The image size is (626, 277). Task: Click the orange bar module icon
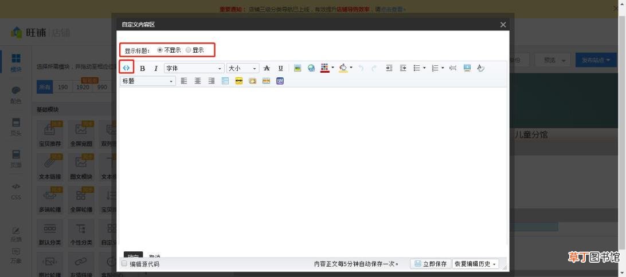(x=267, y=81)
